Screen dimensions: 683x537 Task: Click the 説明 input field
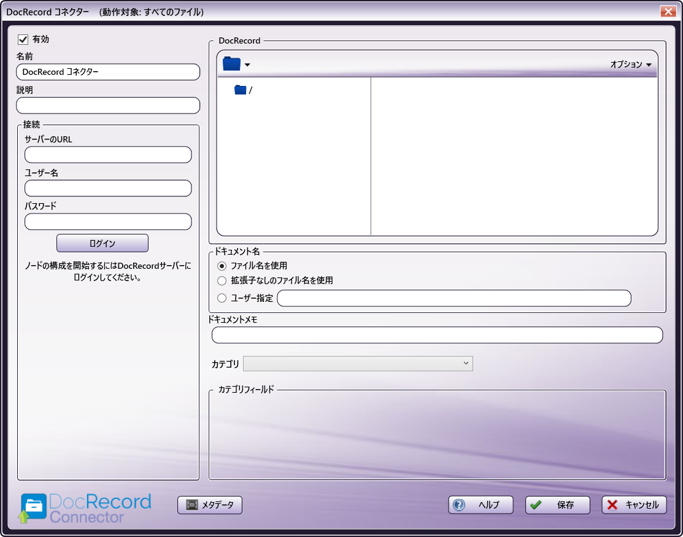108,106
